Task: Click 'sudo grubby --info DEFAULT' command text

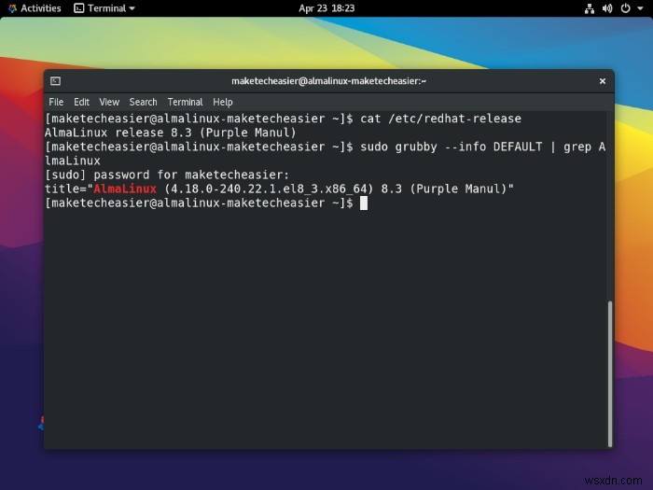Action: (x=452, y=147)
